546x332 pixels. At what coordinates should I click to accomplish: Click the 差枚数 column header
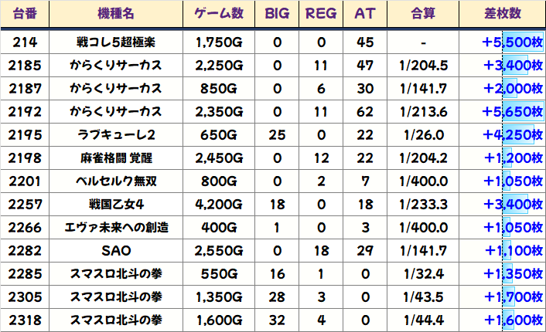click(500, 15)
